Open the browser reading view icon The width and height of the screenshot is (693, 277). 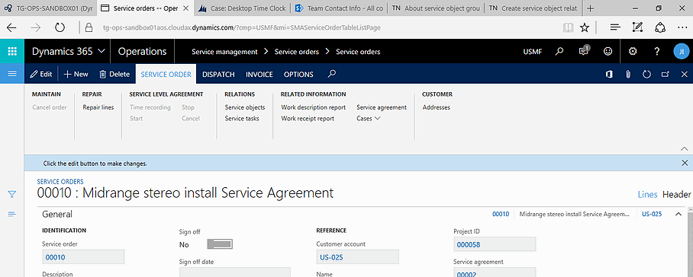coord(569,27)
